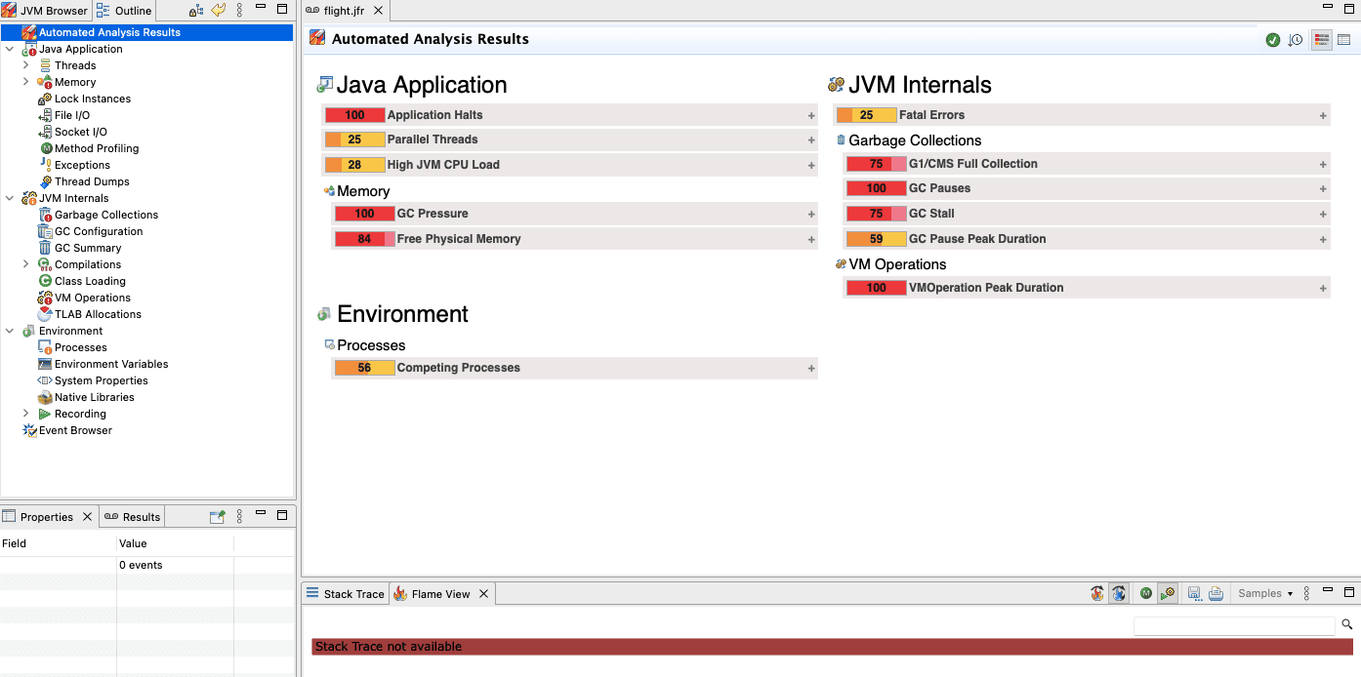Click the clock timerange icon in the toolbar

(1296, 40)
